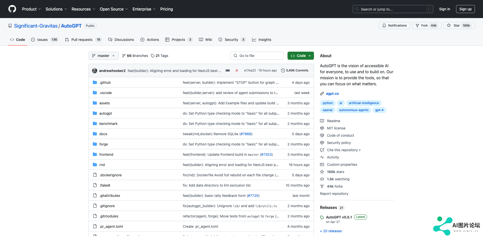Click the Search or jump to field

click(393, 9)
